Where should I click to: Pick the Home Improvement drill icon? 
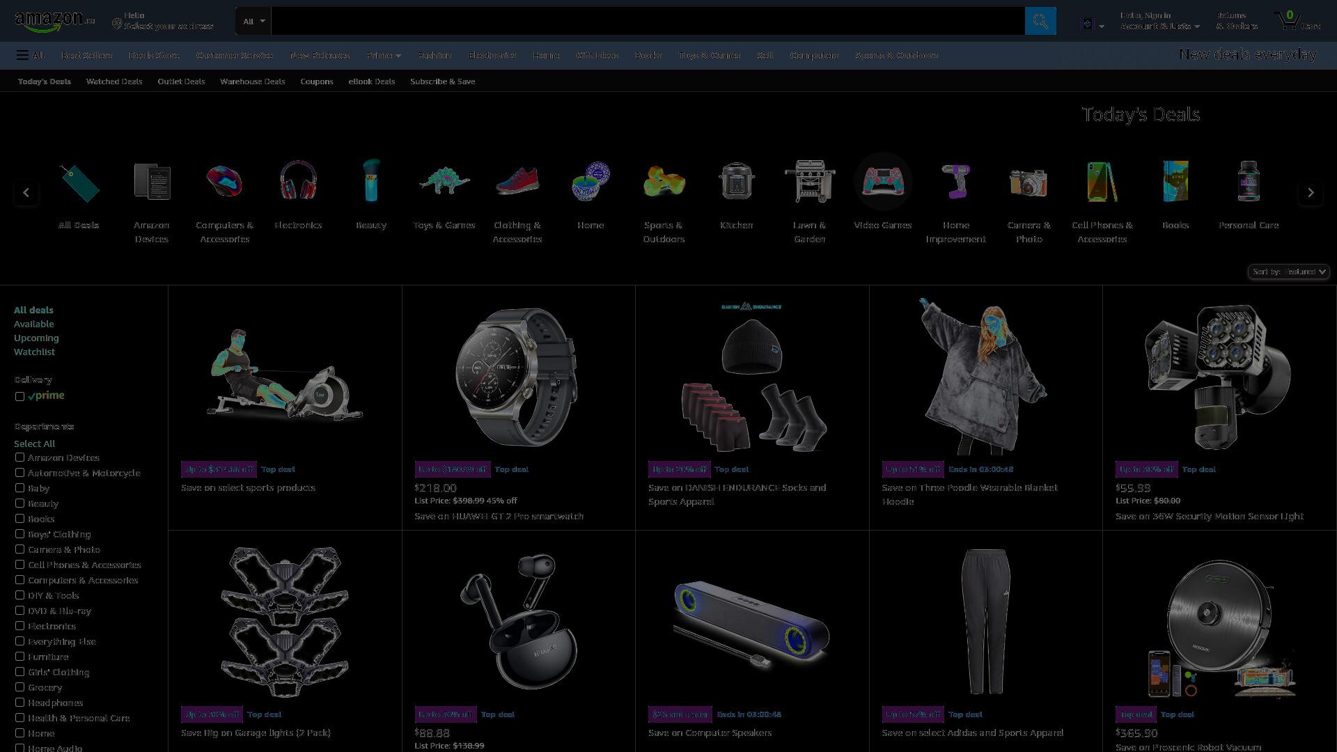[956, 181]
